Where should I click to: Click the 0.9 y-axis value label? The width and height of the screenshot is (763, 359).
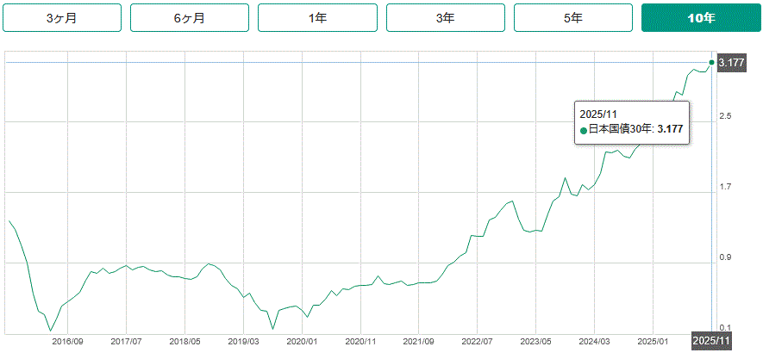click(725, 257)
